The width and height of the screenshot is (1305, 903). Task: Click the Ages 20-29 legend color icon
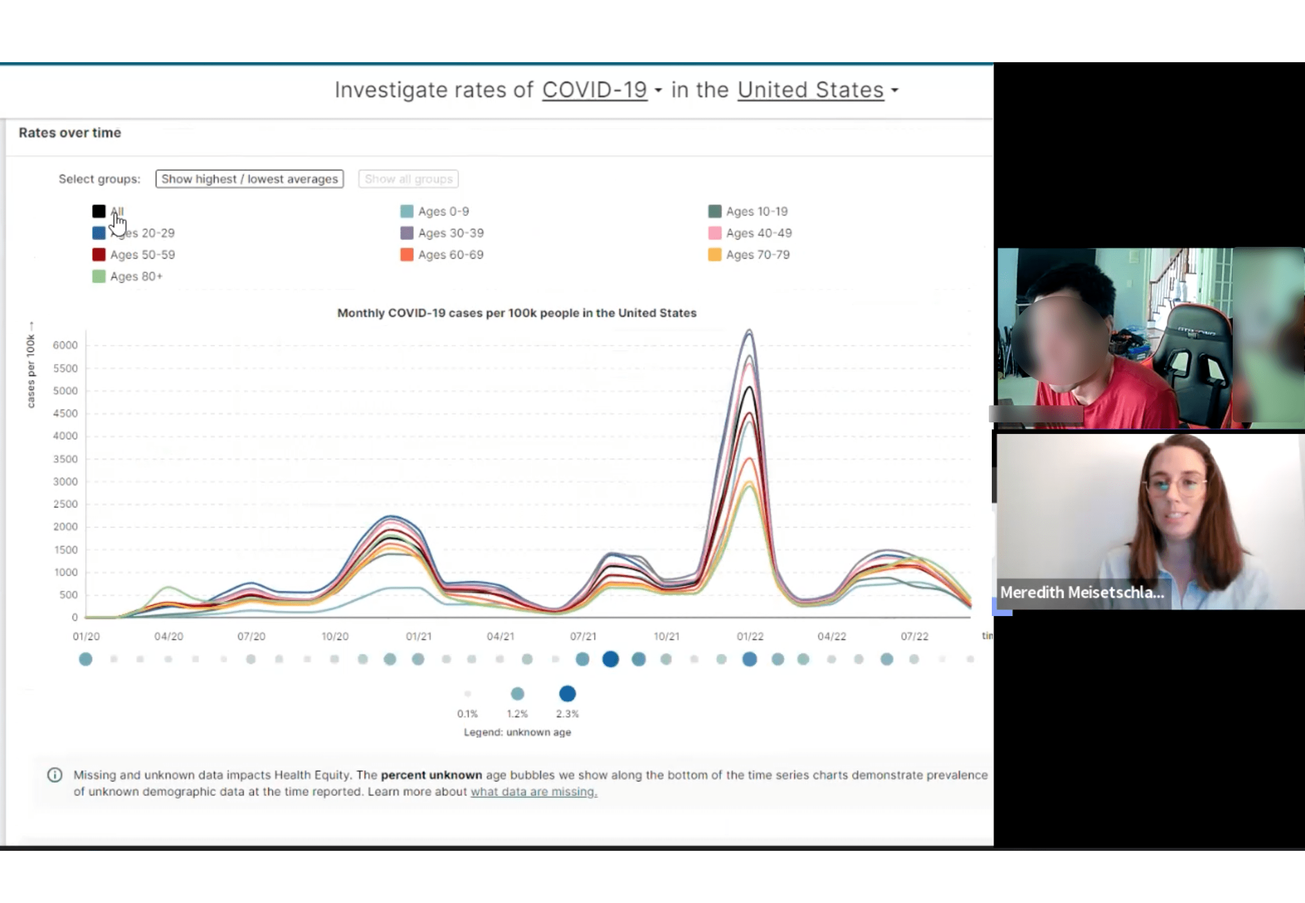pos(98,232)
